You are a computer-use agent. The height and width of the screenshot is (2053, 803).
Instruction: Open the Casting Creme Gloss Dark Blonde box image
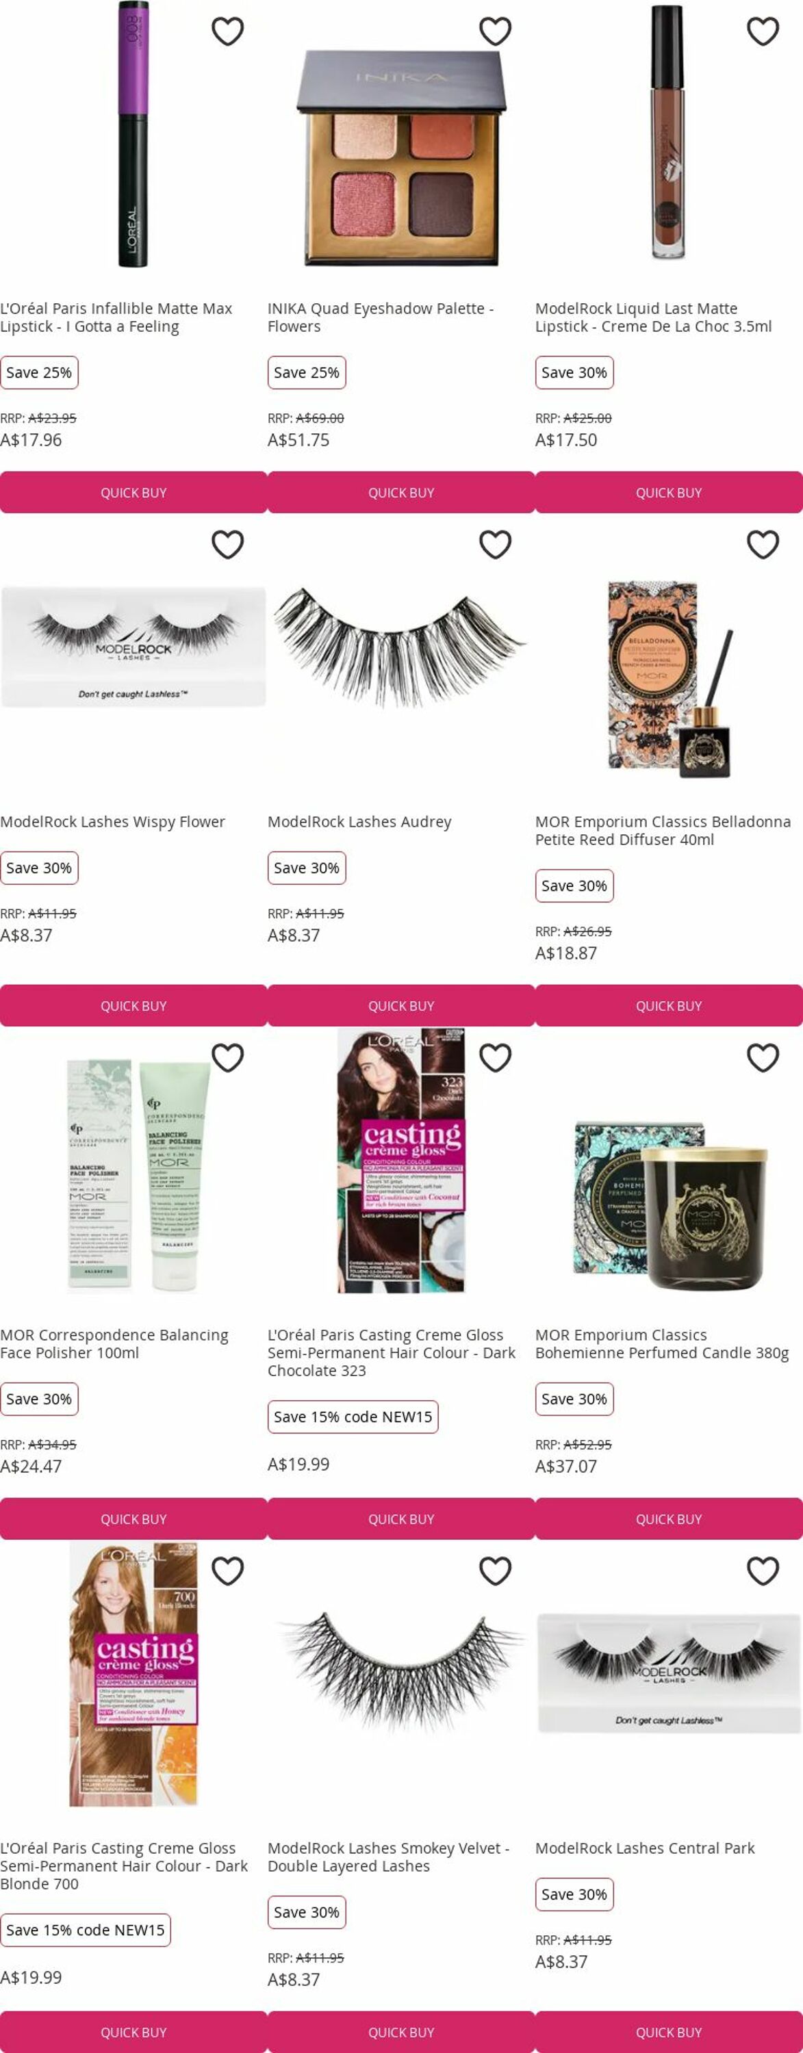click(x=133, y=1674)
